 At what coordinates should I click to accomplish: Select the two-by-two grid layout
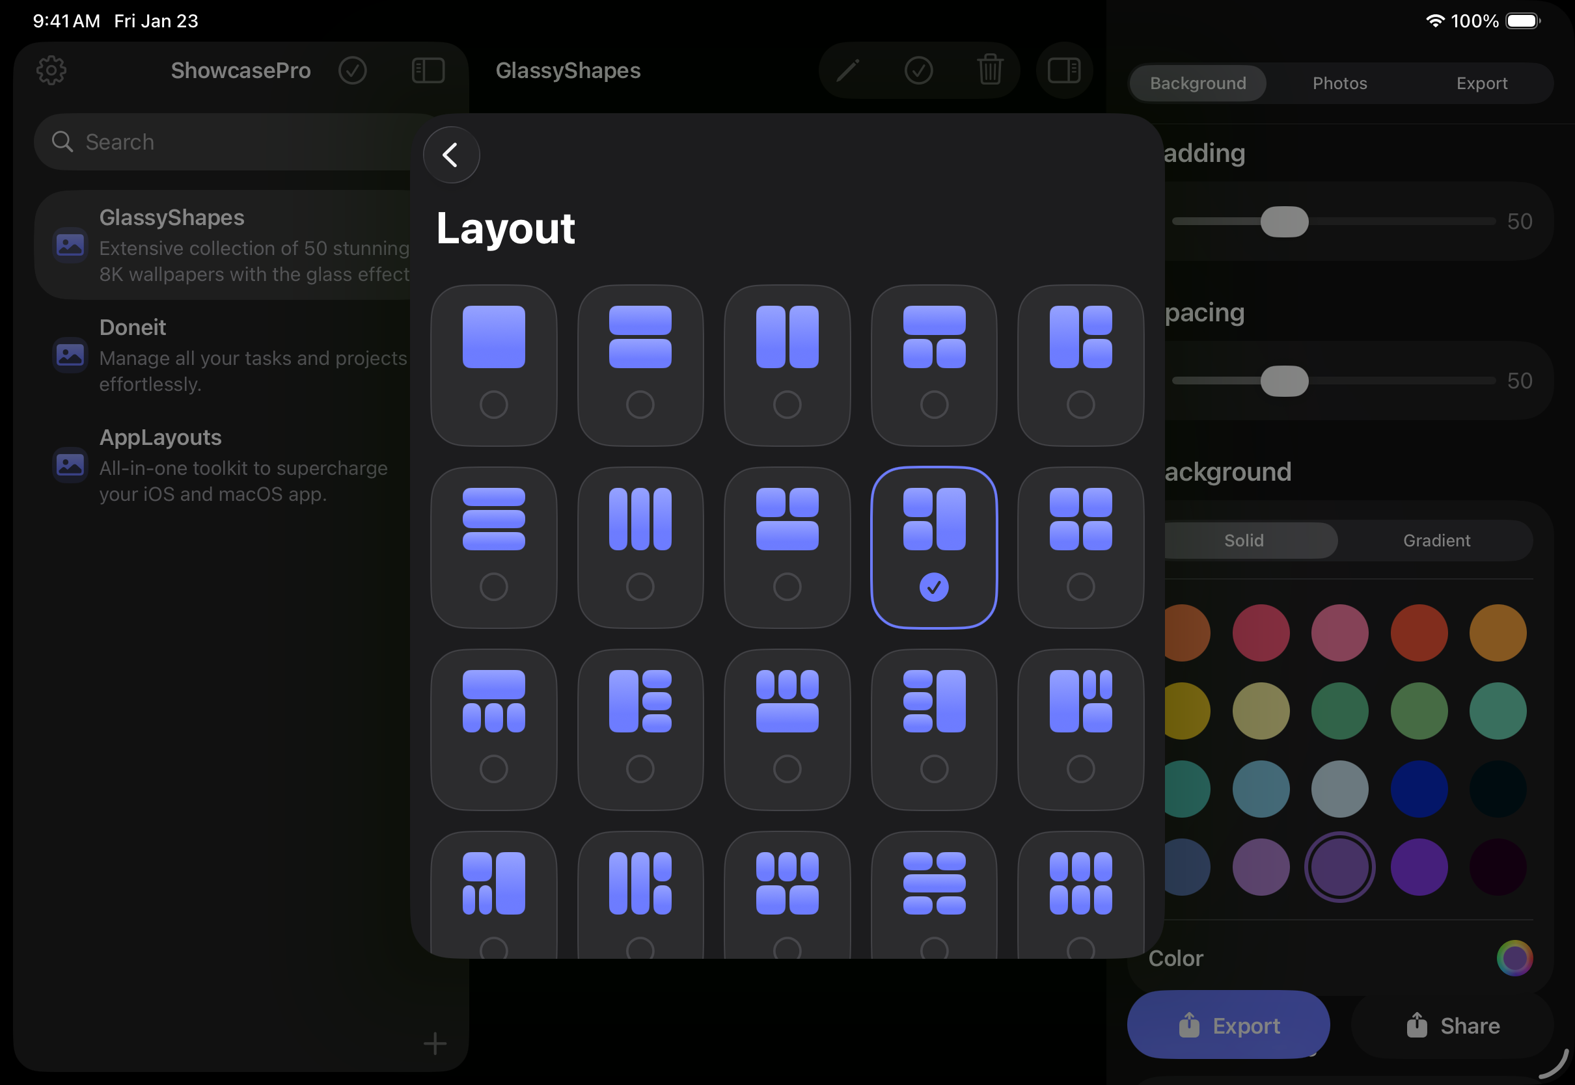point(1080,546)
